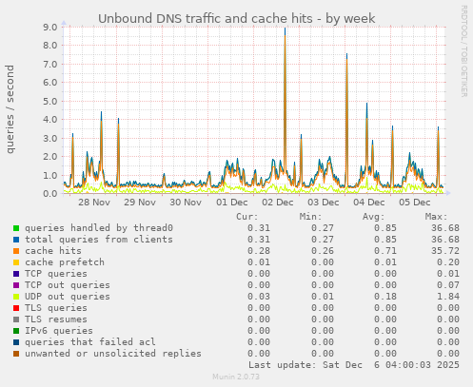Click the blue 'total queries from clients' swatch
Screen dimensions: 473x387
[16, 240]
